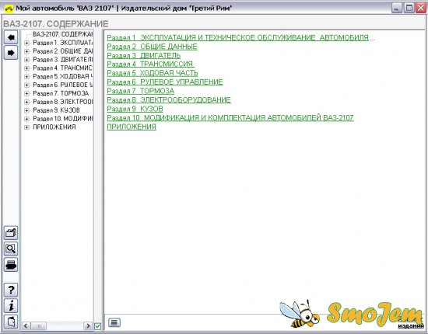Close the ВАЗ 2107 window
Screen dimensions: 428x334
(x=421, y=8)
